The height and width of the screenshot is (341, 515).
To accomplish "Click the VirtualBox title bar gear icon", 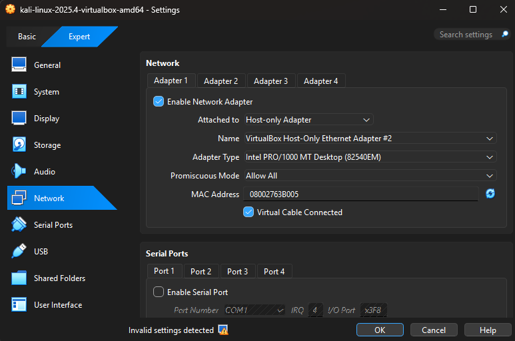I will coord(10,9).
